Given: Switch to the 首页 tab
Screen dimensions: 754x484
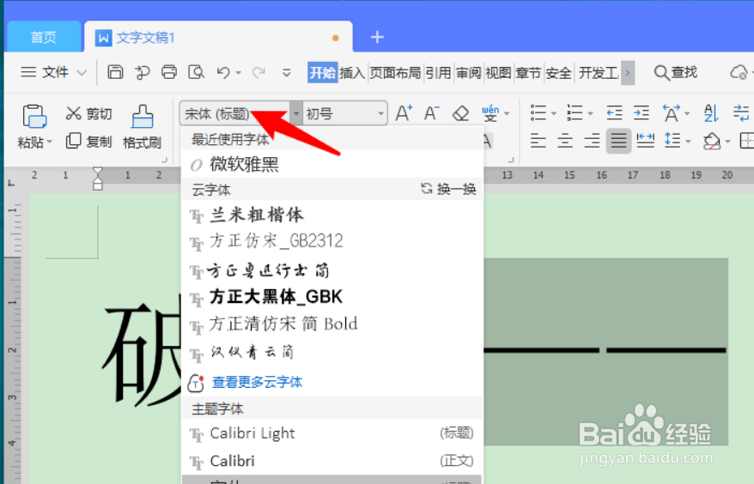Looking at the screenshot, I should tap(44, 37).
